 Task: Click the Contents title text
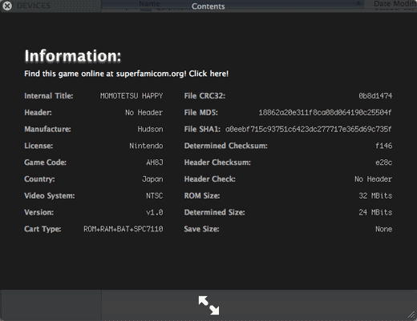(x=208, y=6)
